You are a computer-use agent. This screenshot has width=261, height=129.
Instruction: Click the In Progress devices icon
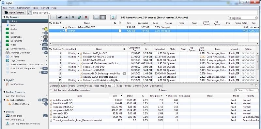[8, 116]
